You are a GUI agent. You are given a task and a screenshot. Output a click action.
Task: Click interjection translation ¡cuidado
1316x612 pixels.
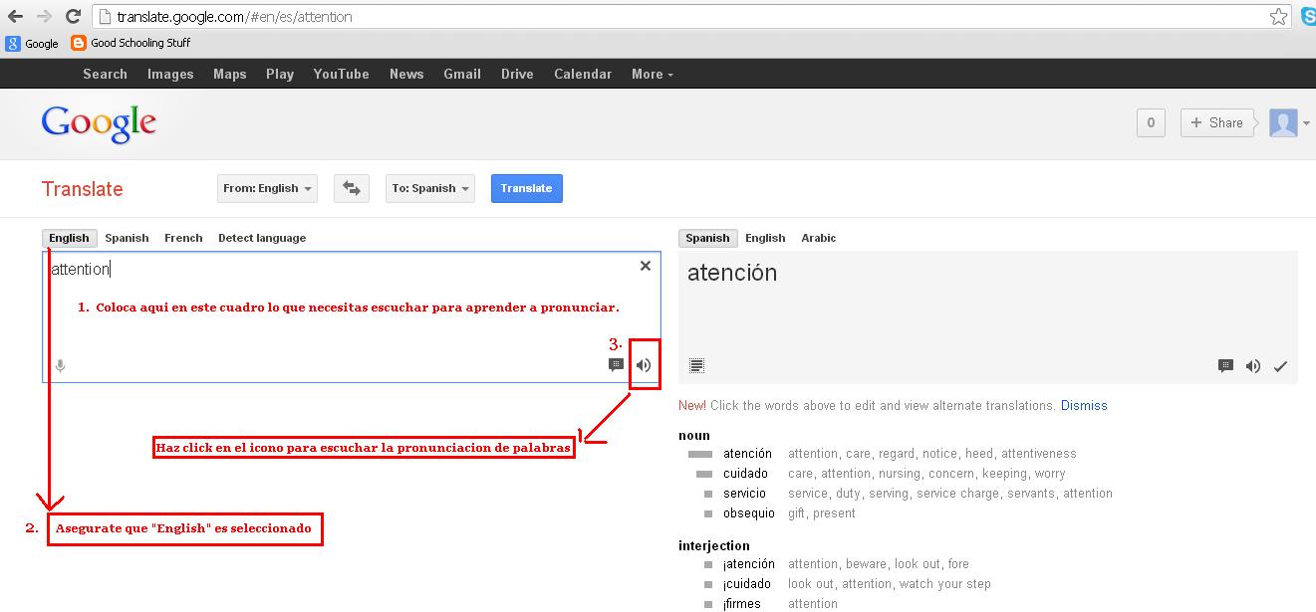point(746,584)
